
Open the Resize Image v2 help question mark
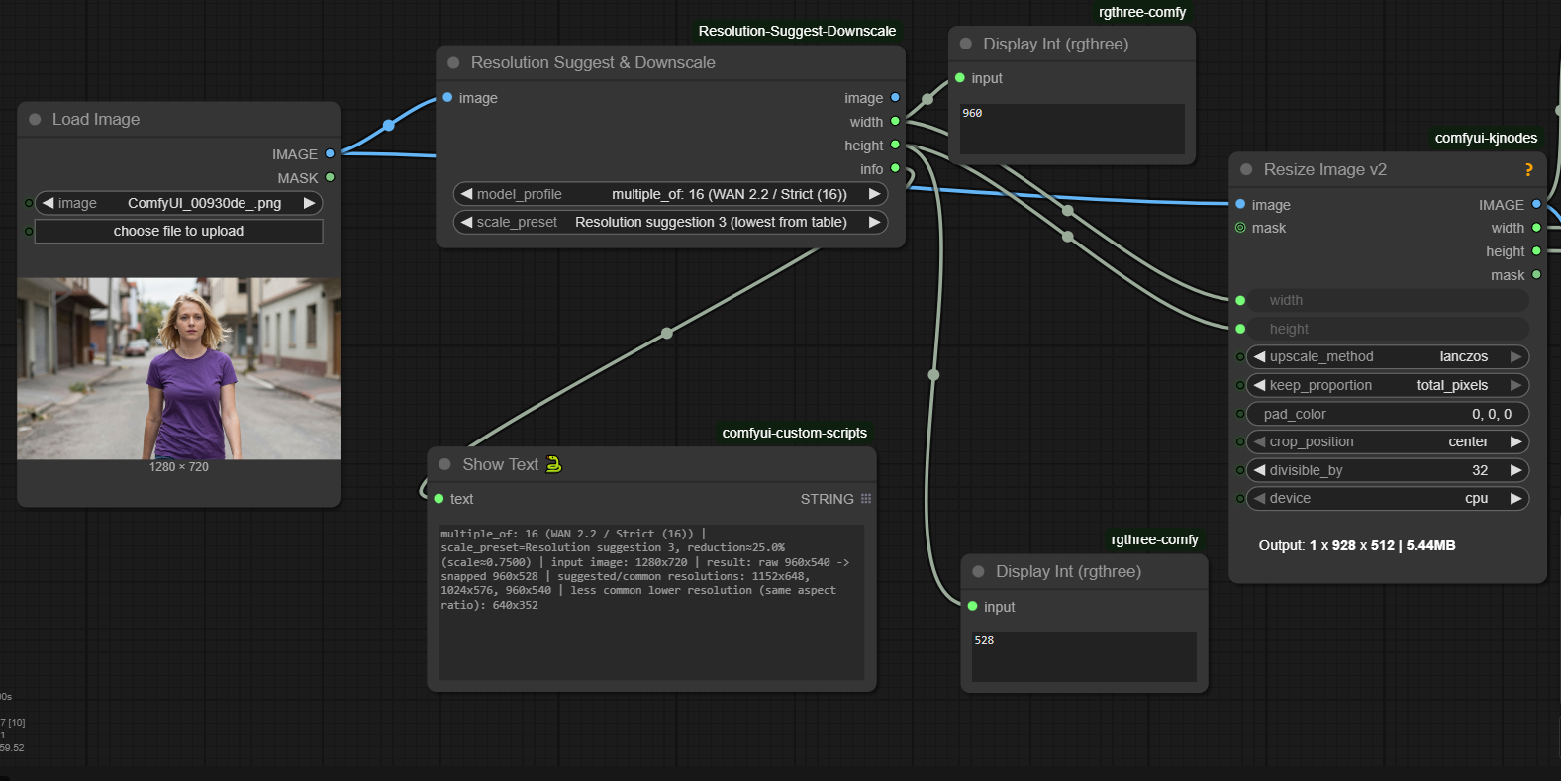[x=1528, y=169]
